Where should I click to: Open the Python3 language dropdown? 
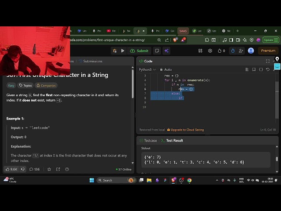point(147,69)
